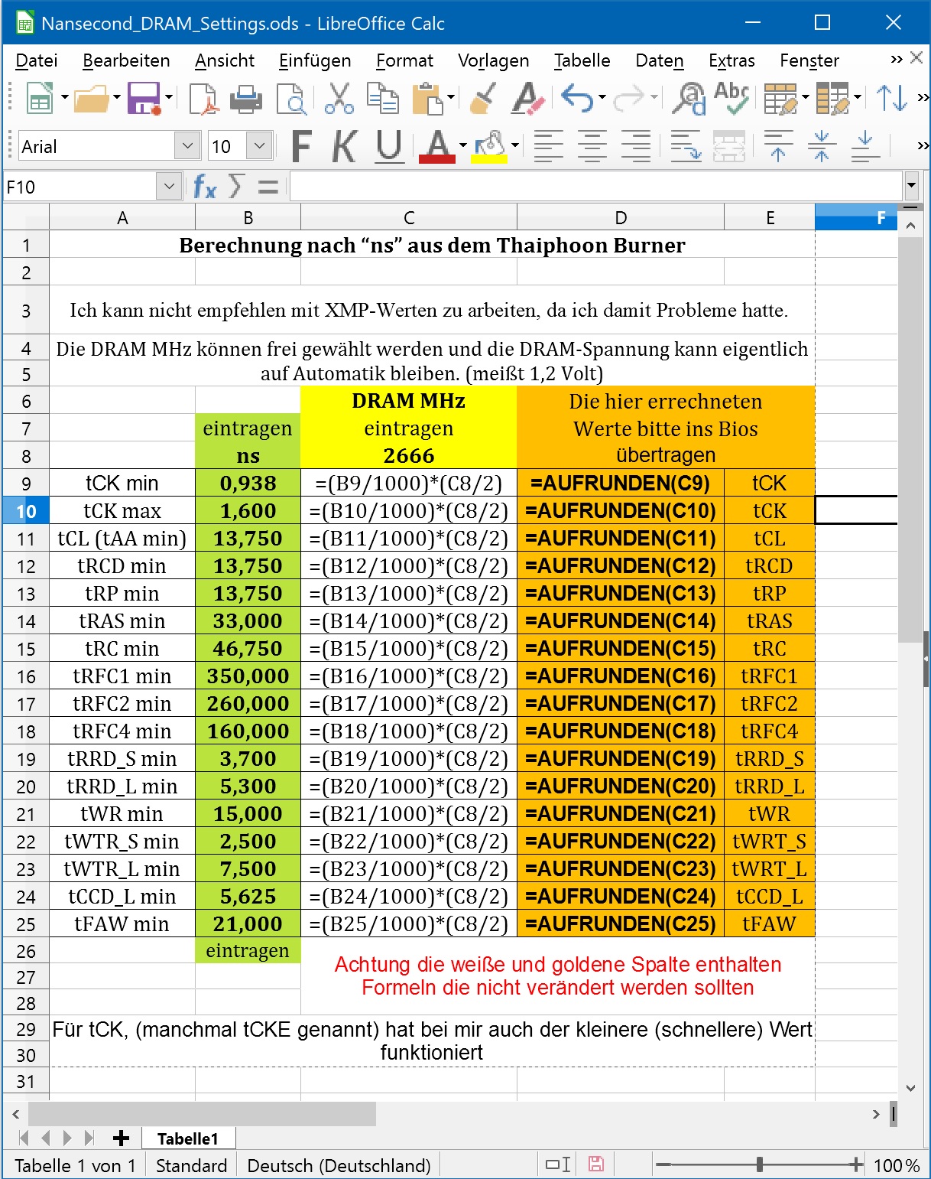Image resolution: width=931 pixels, height=1179 pixels.
Task: Click column F header
Action: [x=856, y=218]
